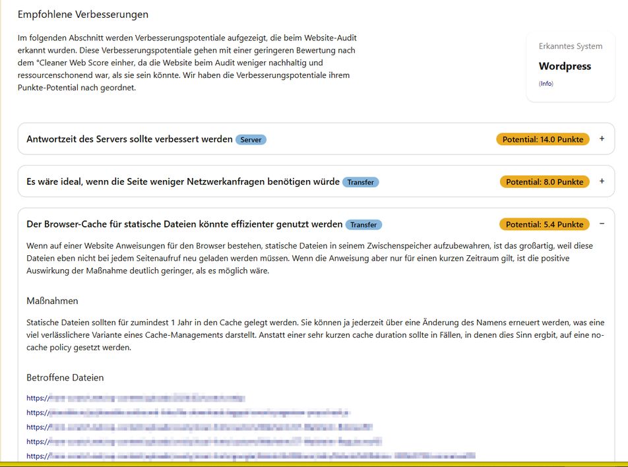Click the Transfer tag next to Netzwerkanfragen
Image resolution: width=628 pixels, height=467 pixels.
pos(360,182)
